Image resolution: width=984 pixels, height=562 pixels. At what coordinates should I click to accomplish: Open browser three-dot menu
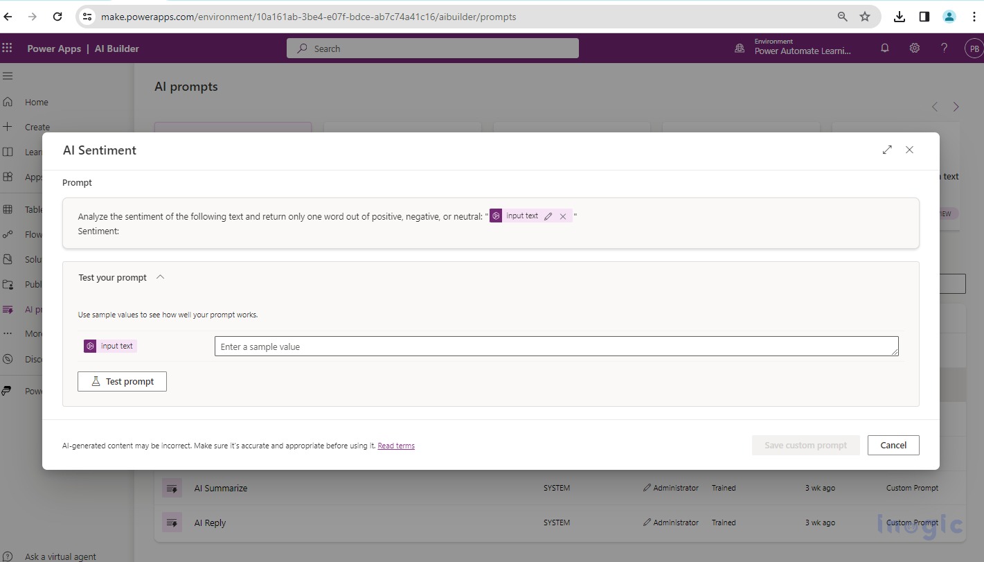click(974, 17)
